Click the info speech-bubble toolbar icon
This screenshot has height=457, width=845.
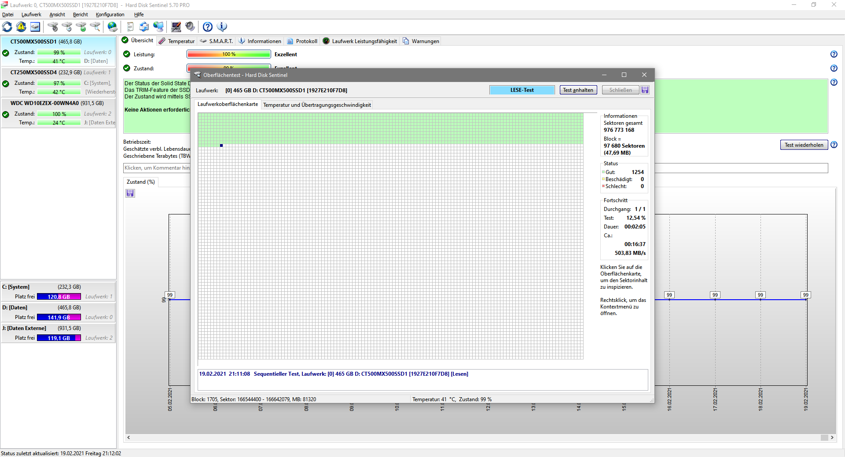pos(222,27)
